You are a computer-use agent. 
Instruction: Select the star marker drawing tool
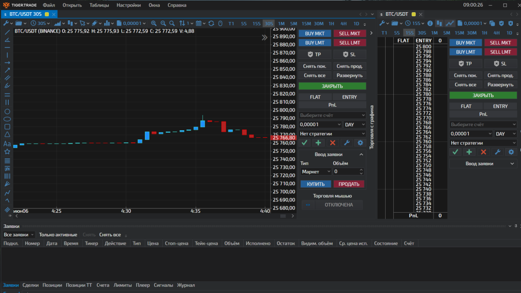(x=7, y=152)
